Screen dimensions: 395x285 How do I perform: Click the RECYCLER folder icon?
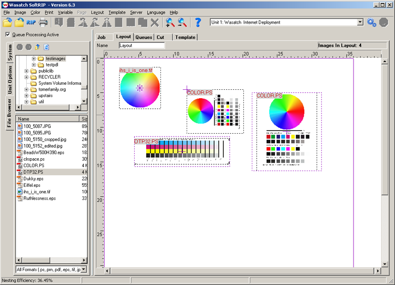click(34, 77)
